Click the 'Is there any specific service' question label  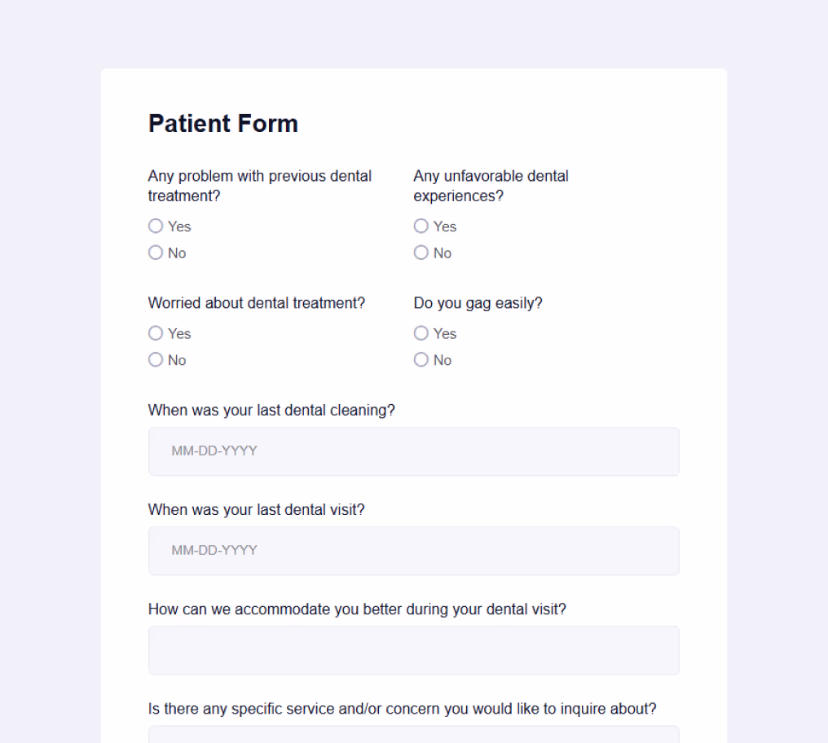pos(402,709)
